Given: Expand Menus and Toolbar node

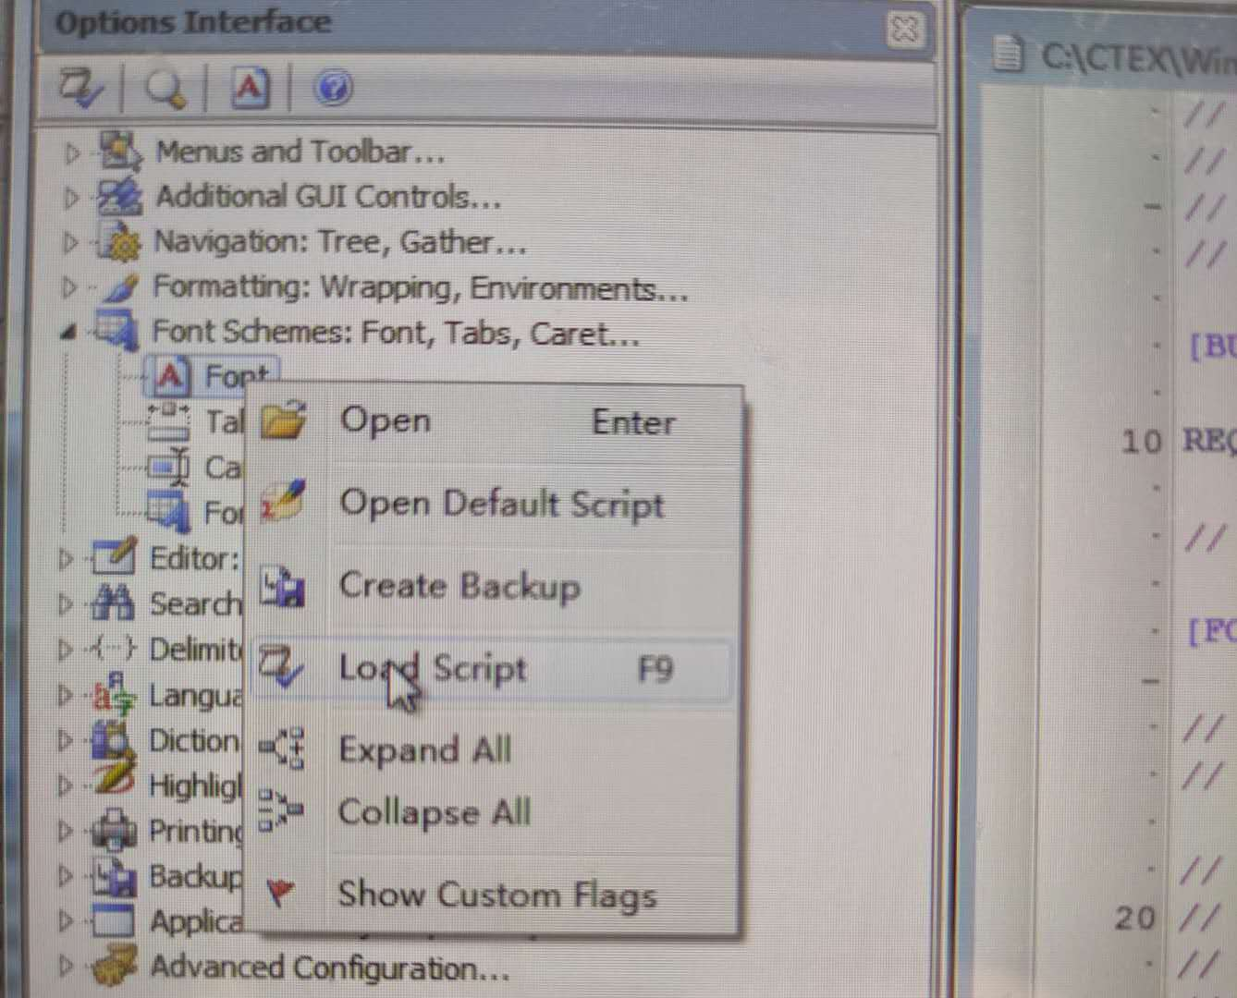Looking at the screenshot, I should point(72,152).
